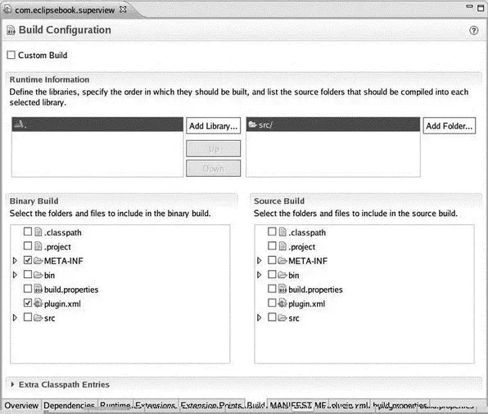The image size is (488, 414).
Task: Switch to the Extension Points tab
Action: tap(211, 405)
